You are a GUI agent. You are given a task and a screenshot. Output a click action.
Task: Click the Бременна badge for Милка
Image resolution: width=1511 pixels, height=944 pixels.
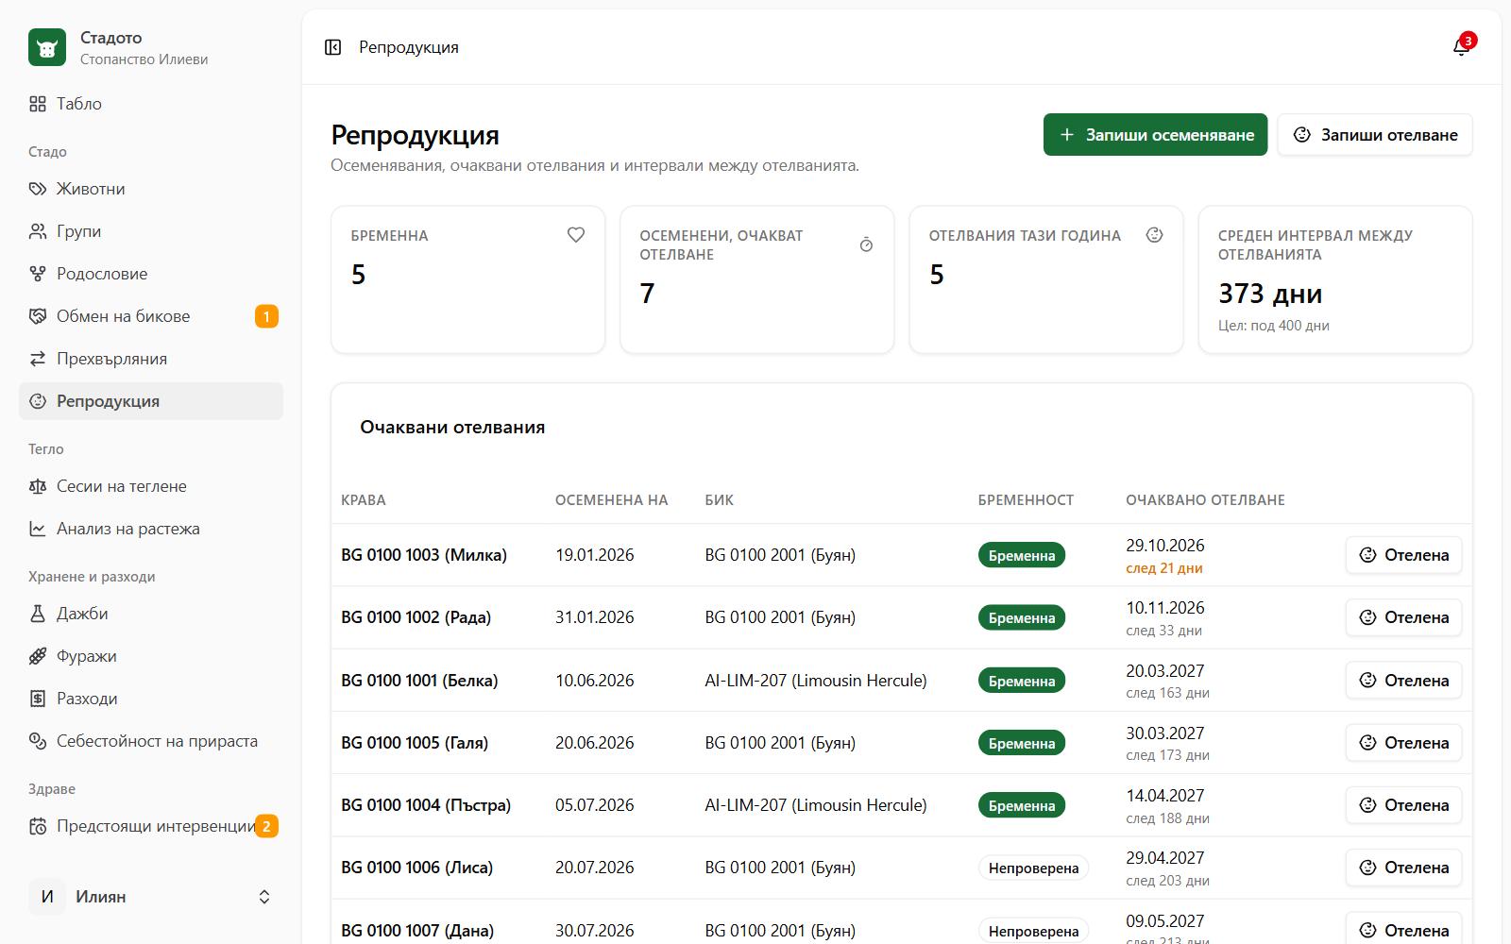pos(1022,555)
